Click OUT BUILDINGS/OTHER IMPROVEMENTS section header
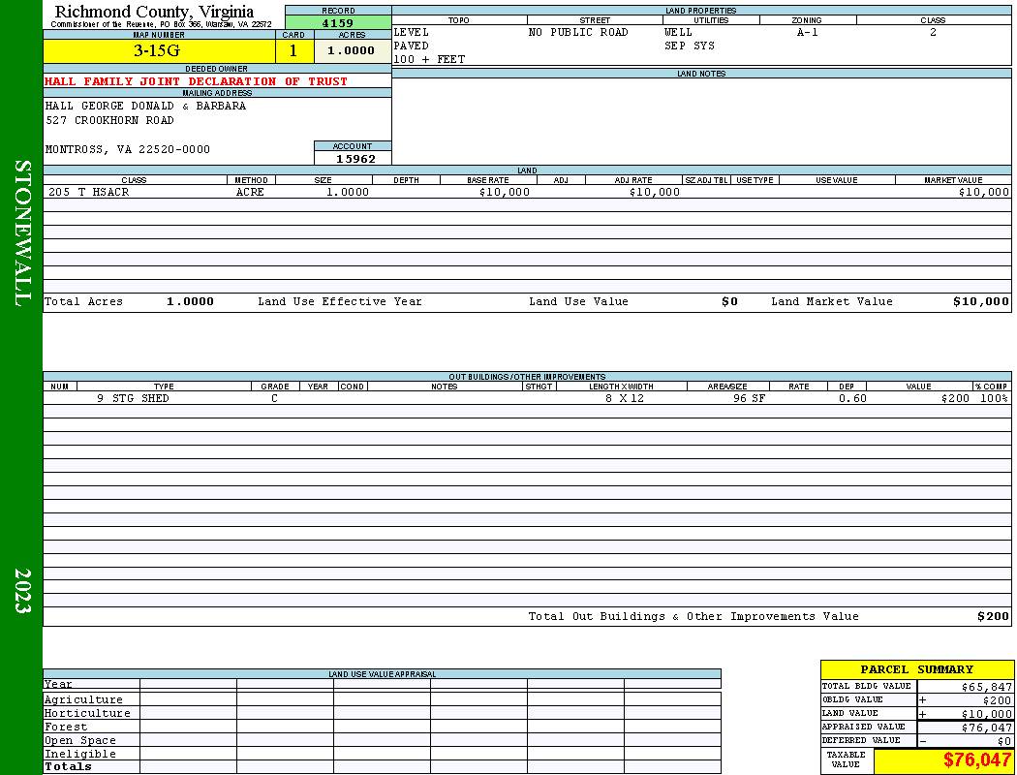Viewport: 1017px width, 775px height. point(527,377)
